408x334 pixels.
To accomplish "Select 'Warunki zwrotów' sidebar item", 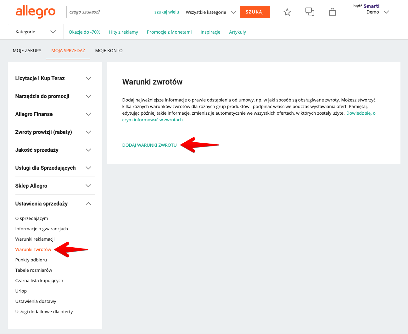I will [33, 249].
